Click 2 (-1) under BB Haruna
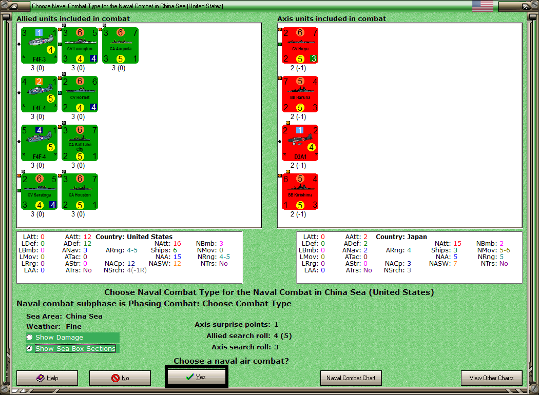This screenshot has height=395, width=539. click(298, 117)
